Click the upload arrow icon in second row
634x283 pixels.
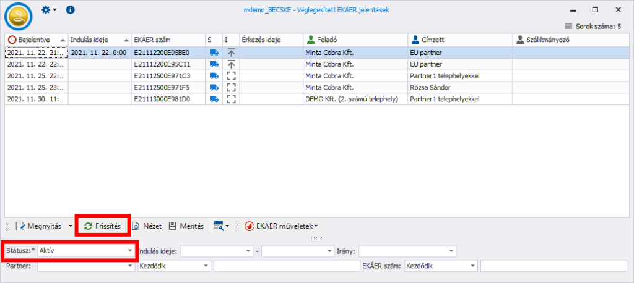(231, 64)
